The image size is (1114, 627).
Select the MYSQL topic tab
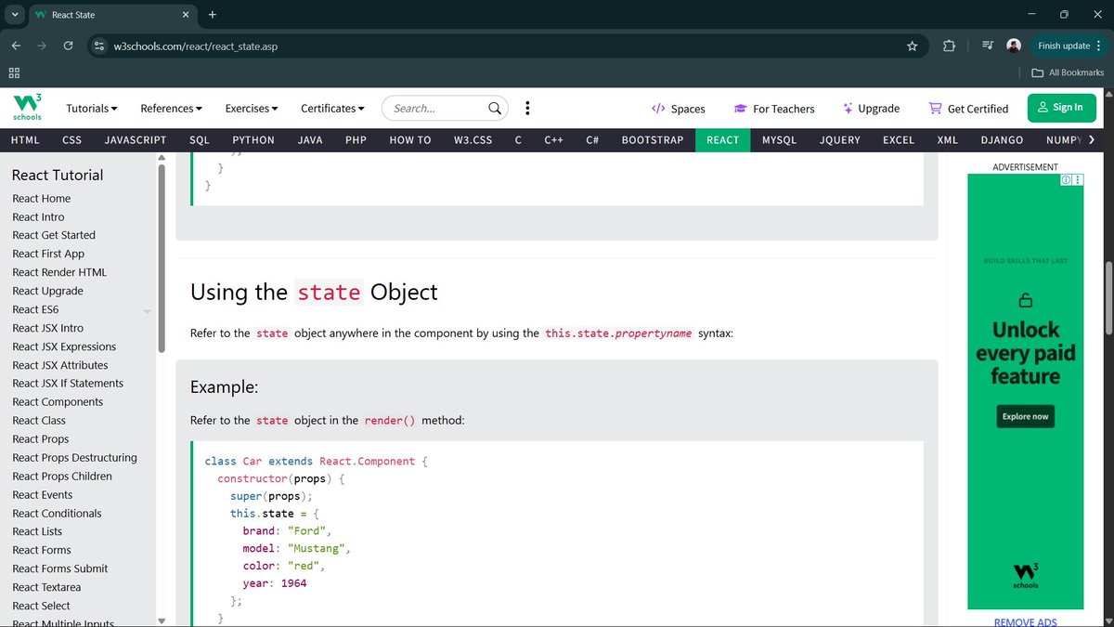(x=780, y=140)
